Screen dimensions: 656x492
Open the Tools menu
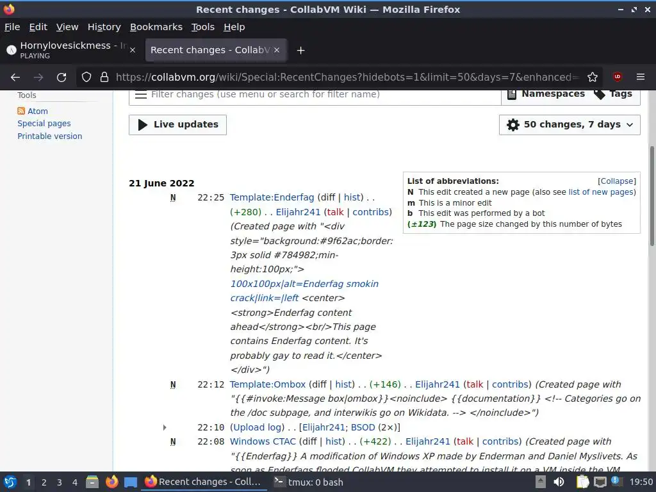[203, 27]
